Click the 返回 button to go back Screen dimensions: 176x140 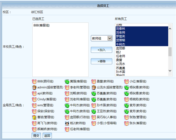[47, 136]
